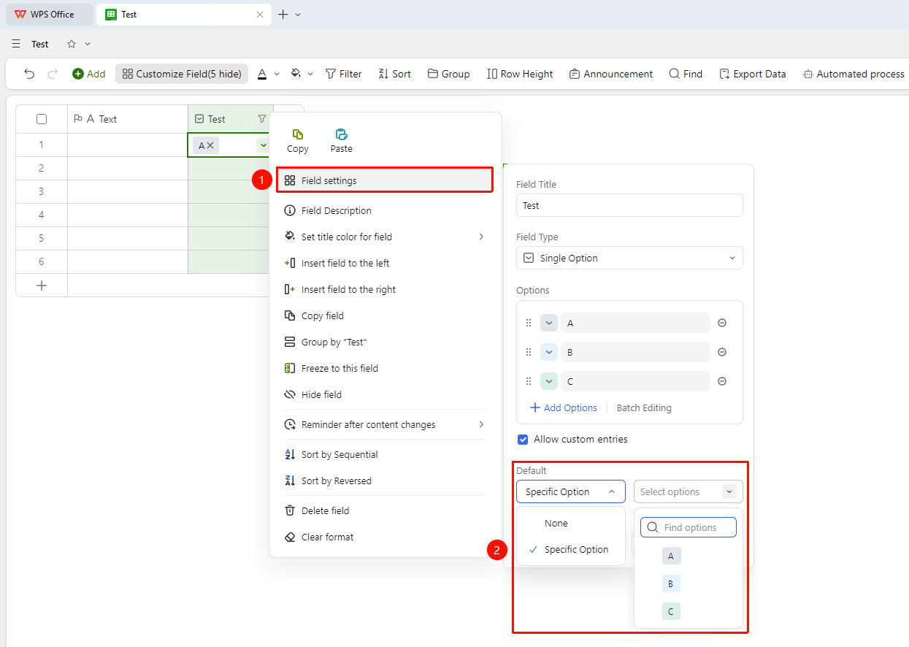This screenshot has height=647, width=909.
Task: Open the color picker for option A
Action: [549, 323]
